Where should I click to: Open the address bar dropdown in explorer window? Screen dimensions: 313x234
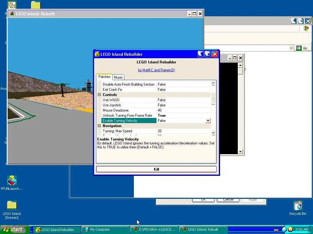(291, 48)
